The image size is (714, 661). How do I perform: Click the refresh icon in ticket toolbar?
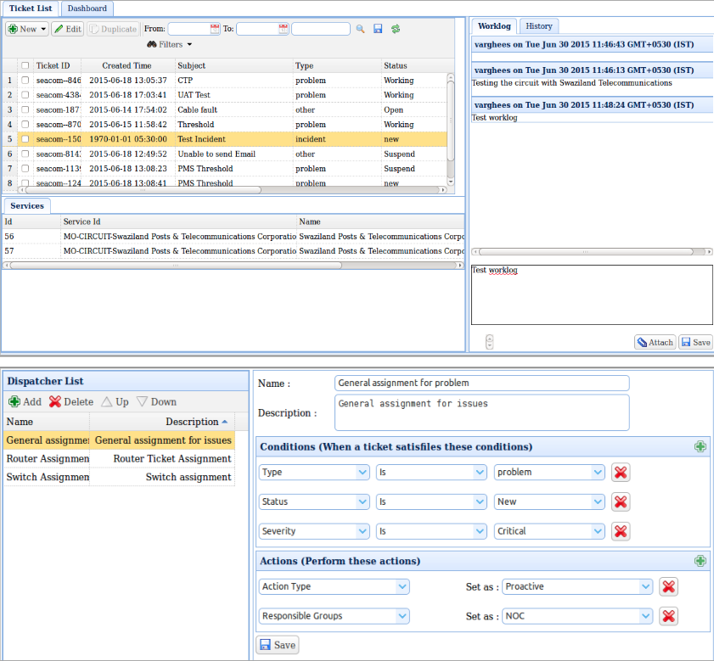click(x=396, y=29)
